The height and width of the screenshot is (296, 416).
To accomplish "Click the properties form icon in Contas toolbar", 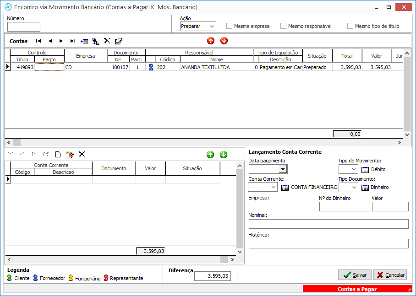I will (x=118, y=41).
